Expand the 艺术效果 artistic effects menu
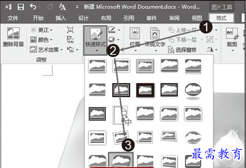This screenshot has width=246, height=168. point(47,50)
